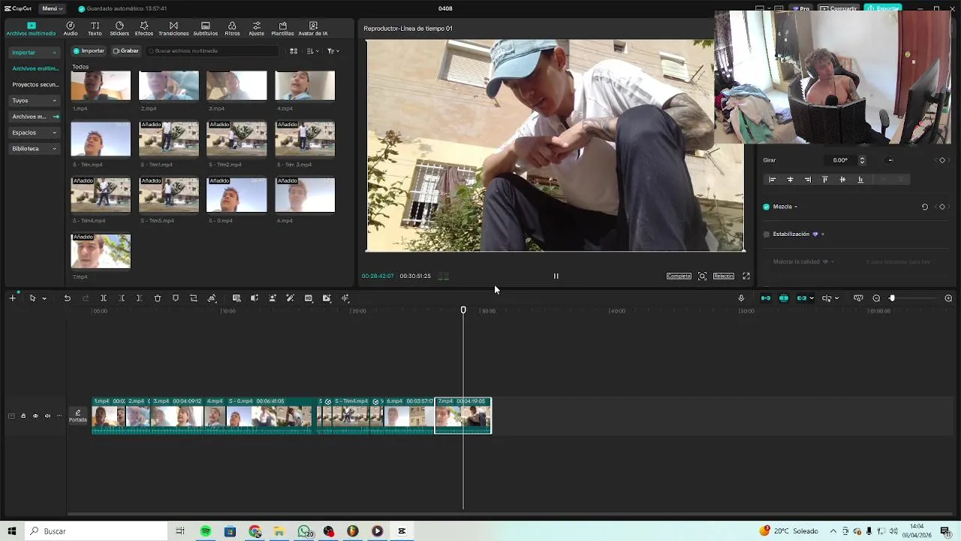The height and width of the screenshot is (541, 961).
Task: Toggle the Mezcla checkbox
Action: pos(766,207)
